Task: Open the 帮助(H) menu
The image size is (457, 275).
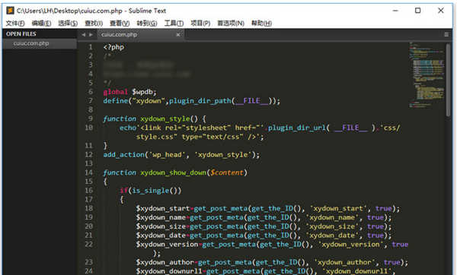Action: tap(261, 24)
